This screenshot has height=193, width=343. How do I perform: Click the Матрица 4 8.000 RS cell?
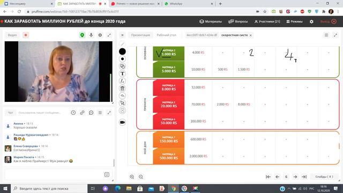(168, 87)
